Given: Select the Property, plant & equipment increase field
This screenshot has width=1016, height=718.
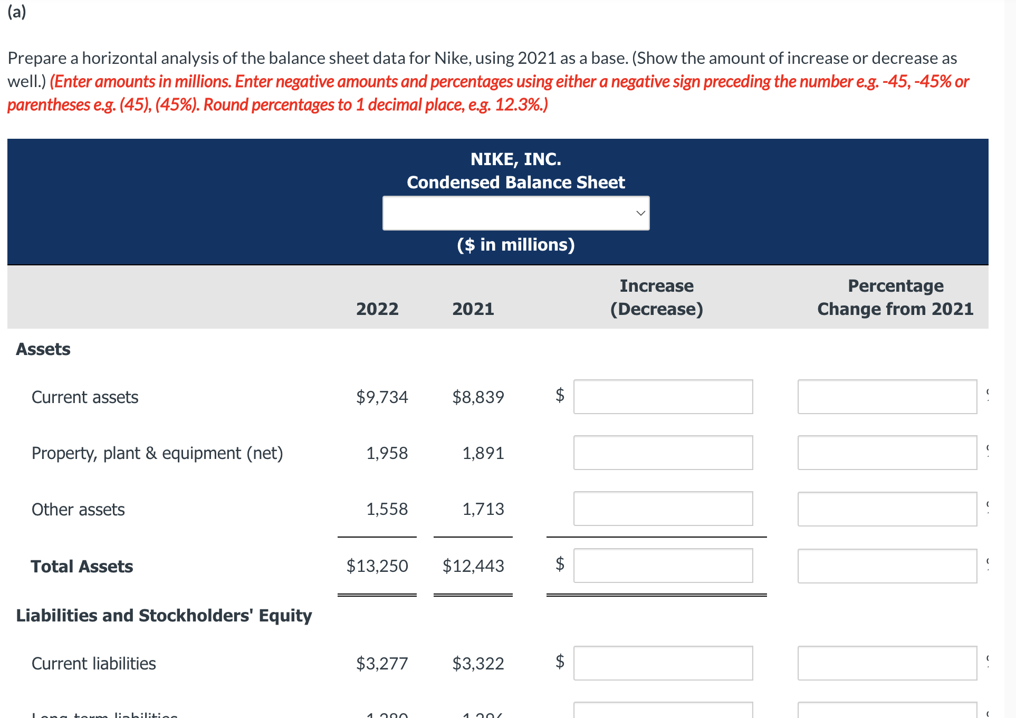Looking at the screenshot, I should coord(663,453).
